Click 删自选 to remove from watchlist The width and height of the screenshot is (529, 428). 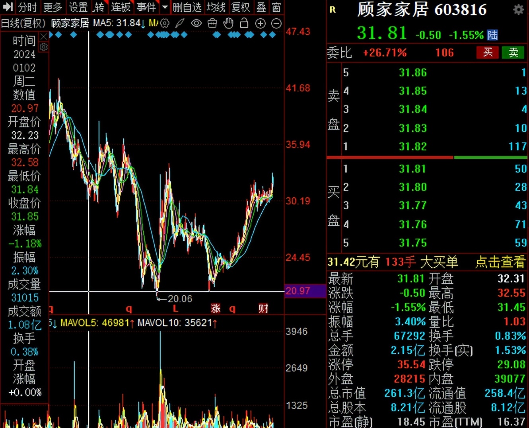(x=187, y=7)
